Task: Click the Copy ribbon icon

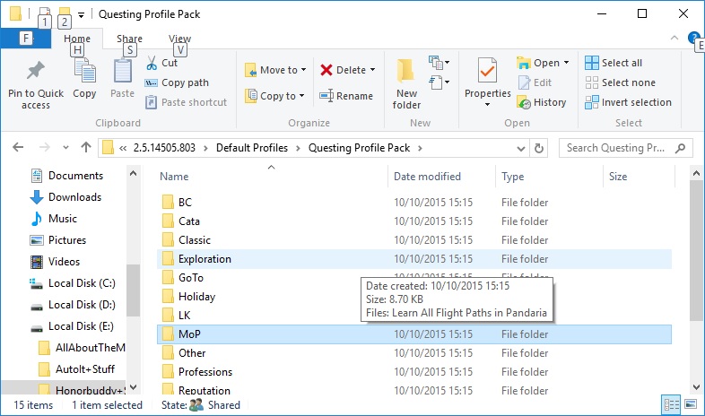Action: 84,72
